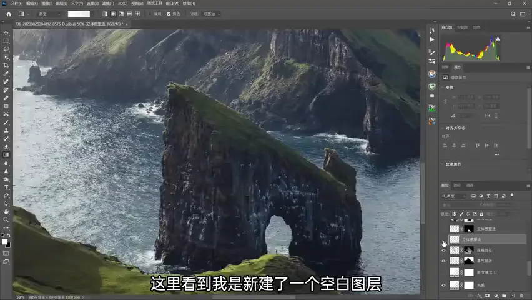Hide the 压暗岩石 layer

[443, 251]
